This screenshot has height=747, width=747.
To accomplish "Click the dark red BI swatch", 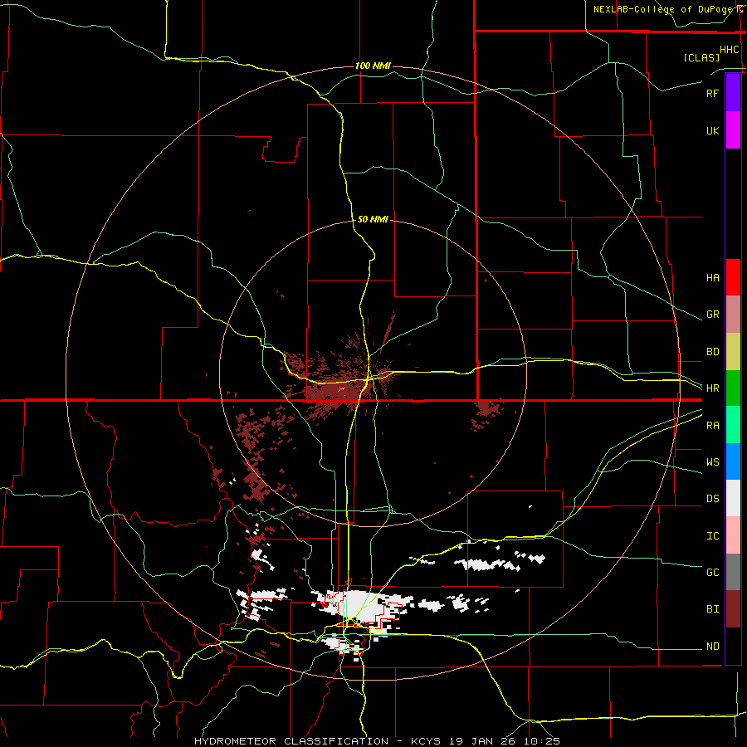I will tap(733, 609).
